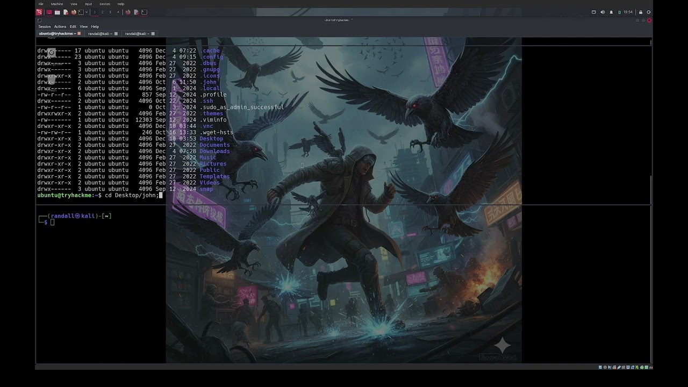The image size is (688, 387).
Task: Open the VirtualBox View menu
Action: [x=74, y=4]
